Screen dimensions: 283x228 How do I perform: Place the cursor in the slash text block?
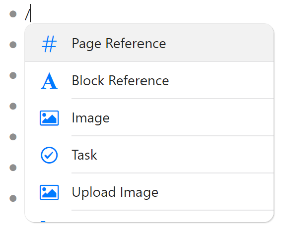28,14
